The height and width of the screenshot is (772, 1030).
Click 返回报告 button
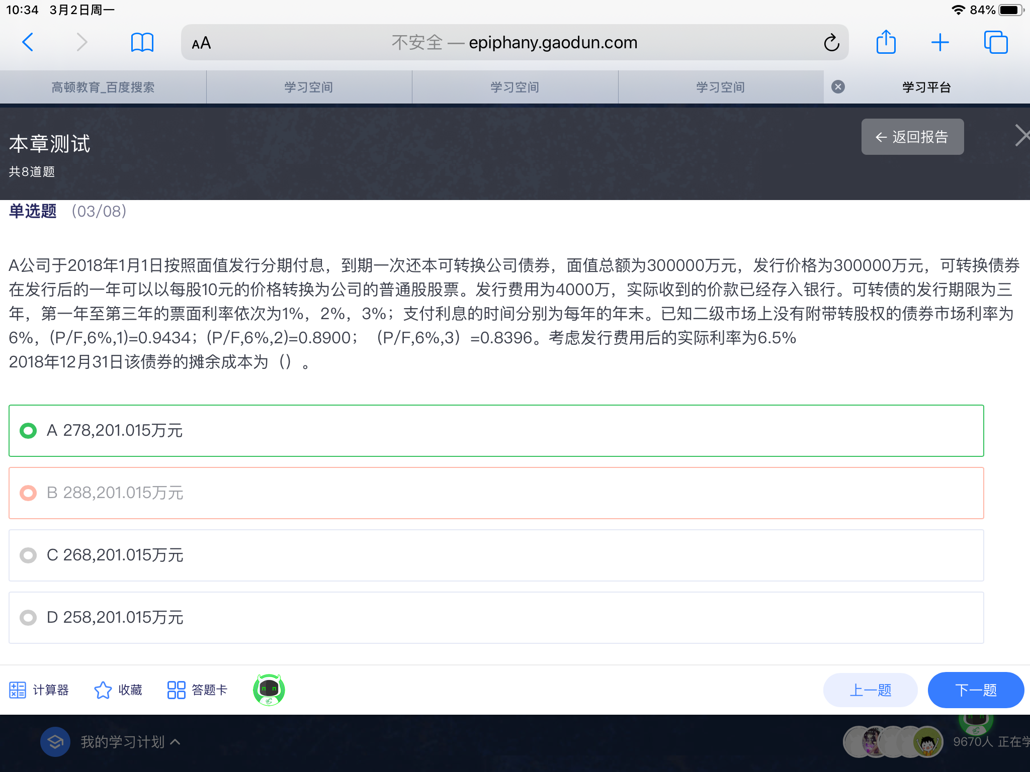click(912, 137)
